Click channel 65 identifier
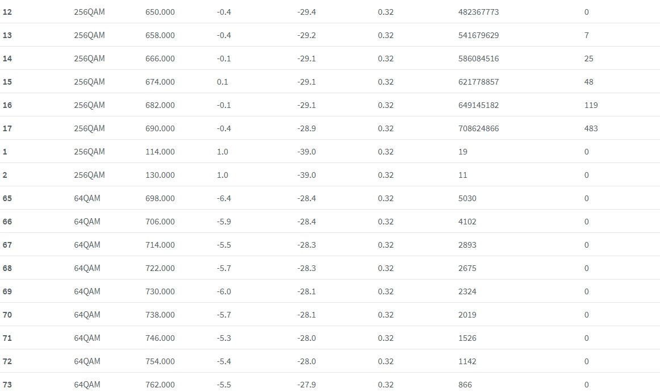Screen dimensions: 660x392 tap(7, 198)
